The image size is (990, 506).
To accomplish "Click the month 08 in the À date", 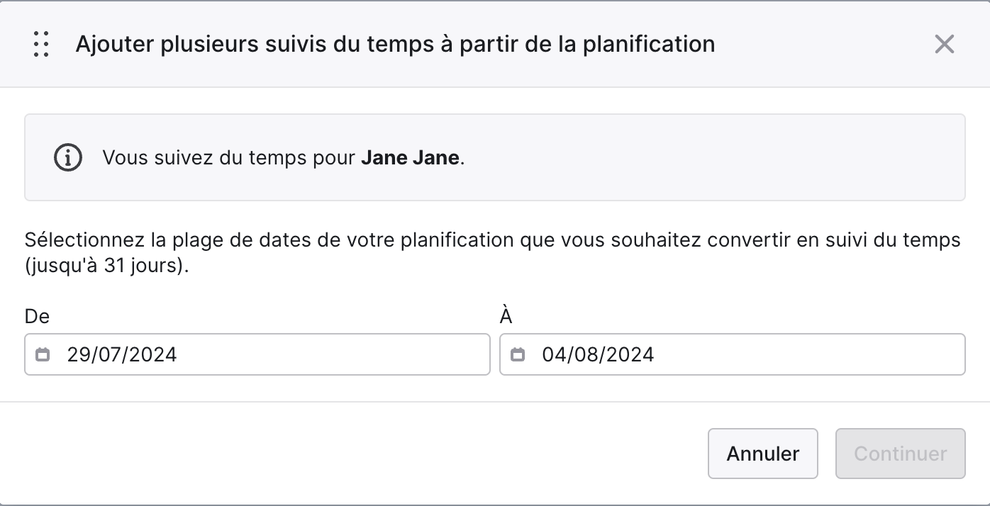I will (x=585, y=354).
